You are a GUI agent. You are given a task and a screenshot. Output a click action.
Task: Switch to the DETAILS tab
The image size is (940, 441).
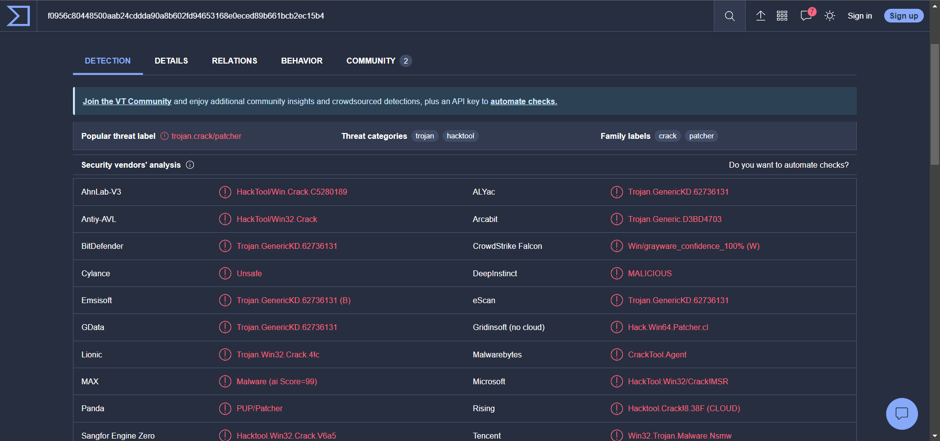point(171,61)
